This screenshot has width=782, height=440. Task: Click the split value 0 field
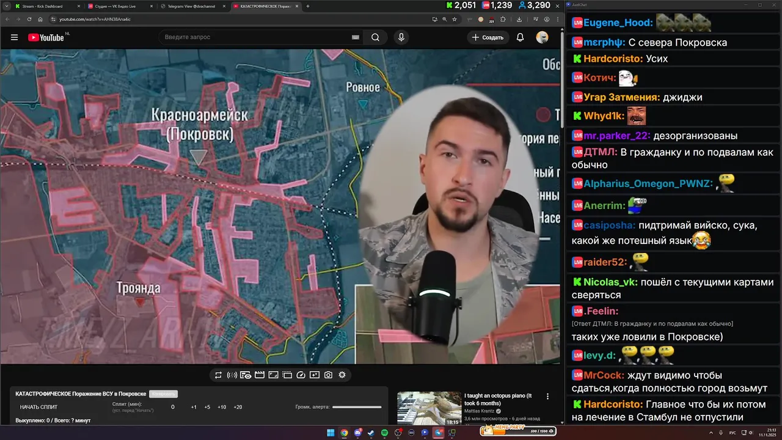(x=172, y=407)
